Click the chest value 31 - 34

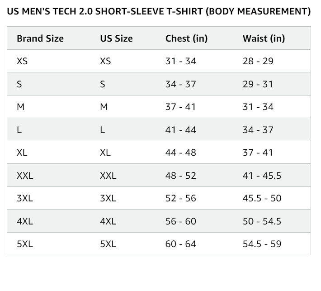click(x=181, y=61)
